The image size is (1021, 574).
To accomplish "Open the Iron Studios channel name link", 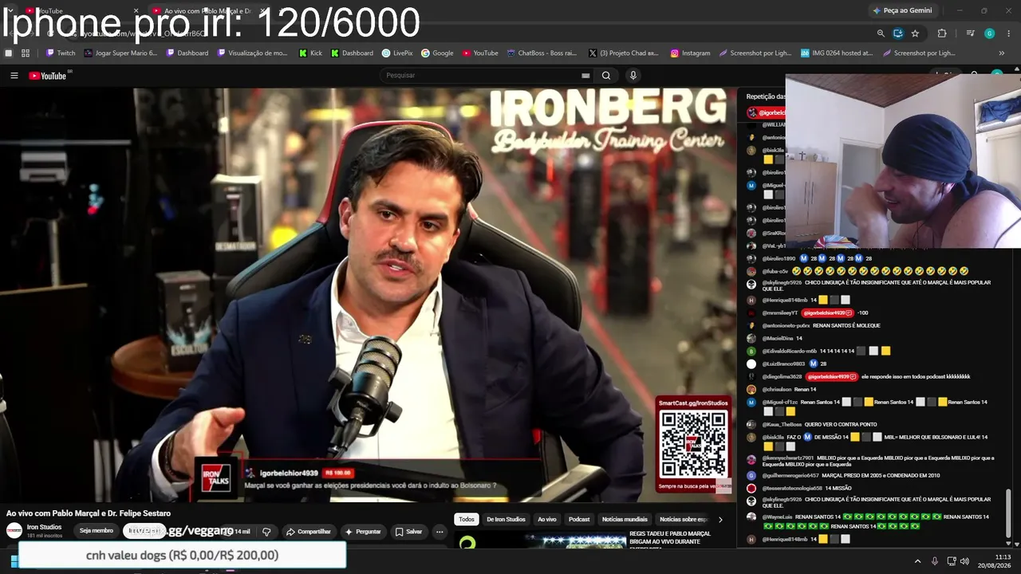I will click(44, 527).
